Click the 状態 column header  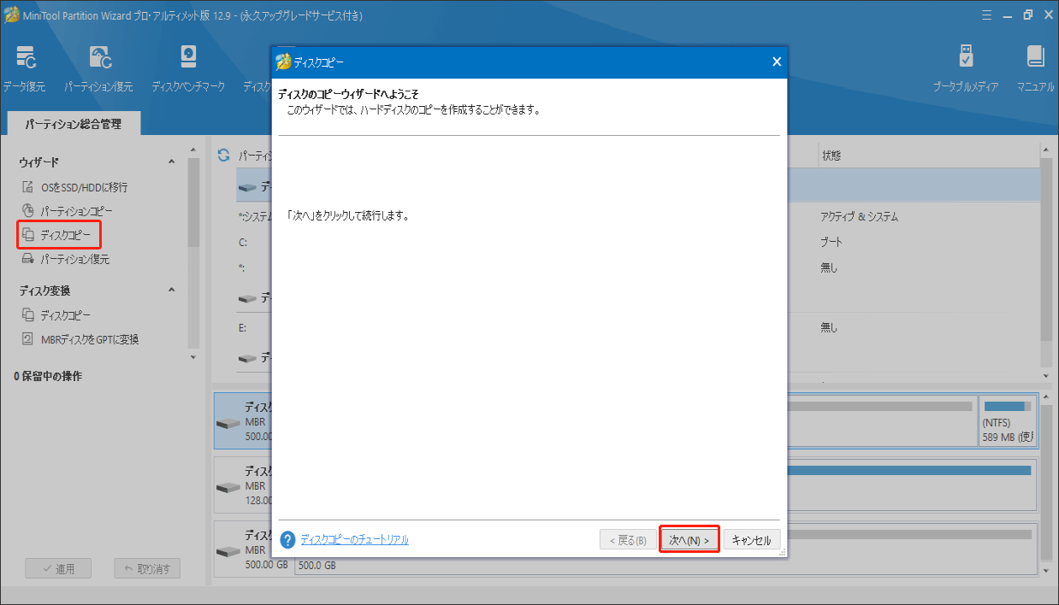(831, 156)
